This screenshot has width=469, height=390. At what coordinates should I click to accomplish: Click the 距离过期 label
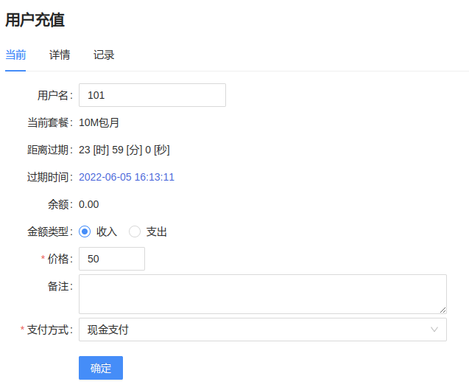(x=50, y=150)
